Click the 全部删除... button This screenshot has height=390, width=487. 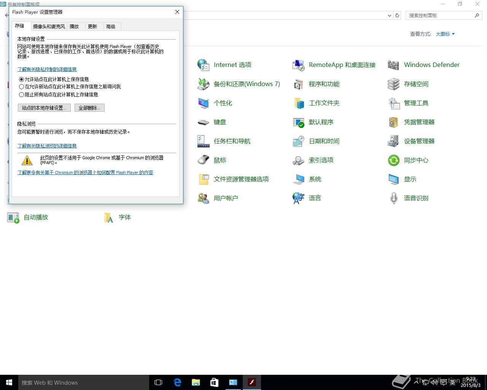[x=89, y=108]
